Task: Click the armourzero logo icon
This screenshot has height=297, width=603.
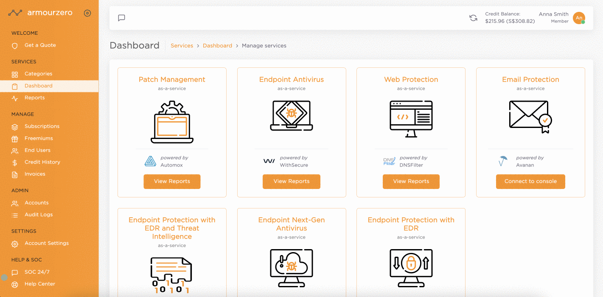Action: point(15,13)
